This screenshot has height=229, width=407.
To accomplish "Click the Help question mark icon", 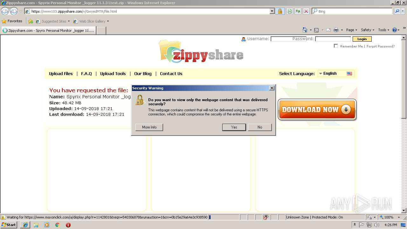I will tap(395, 30).
